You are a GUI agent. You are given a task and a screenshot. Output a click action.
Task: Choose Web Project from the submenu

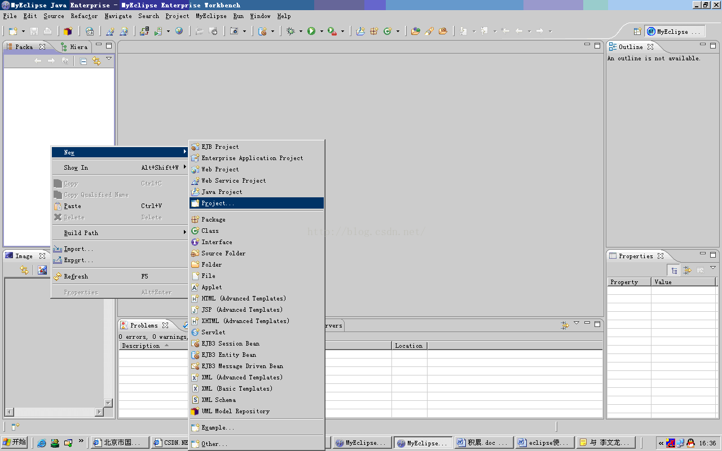[x=257, y=169]
